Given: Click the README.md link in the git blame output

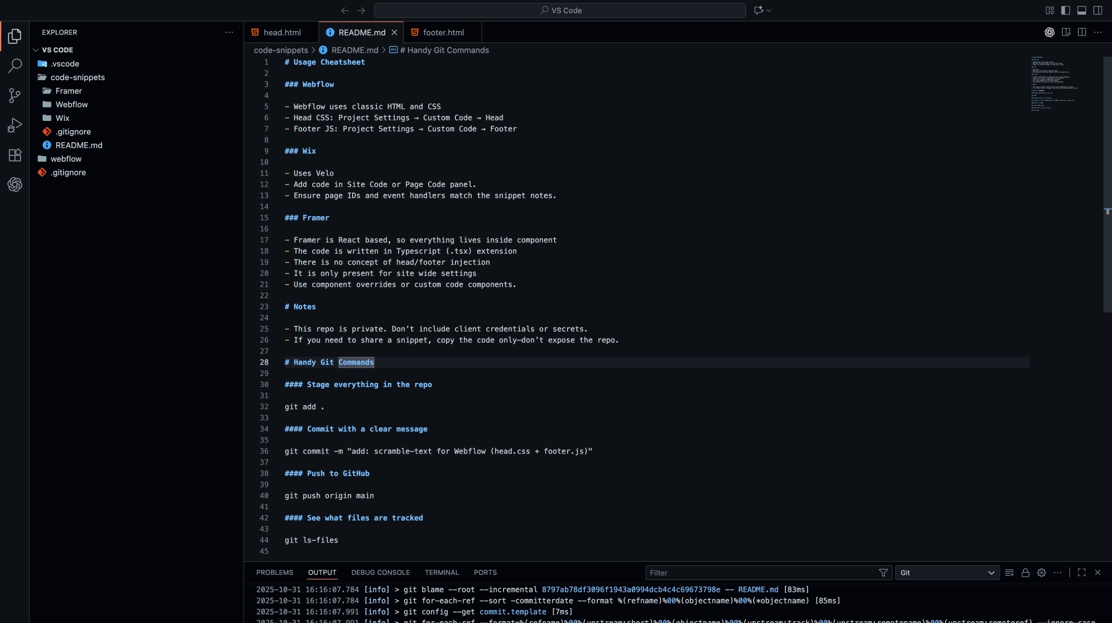Looking at the screenshot, I should tap(758, 589).
